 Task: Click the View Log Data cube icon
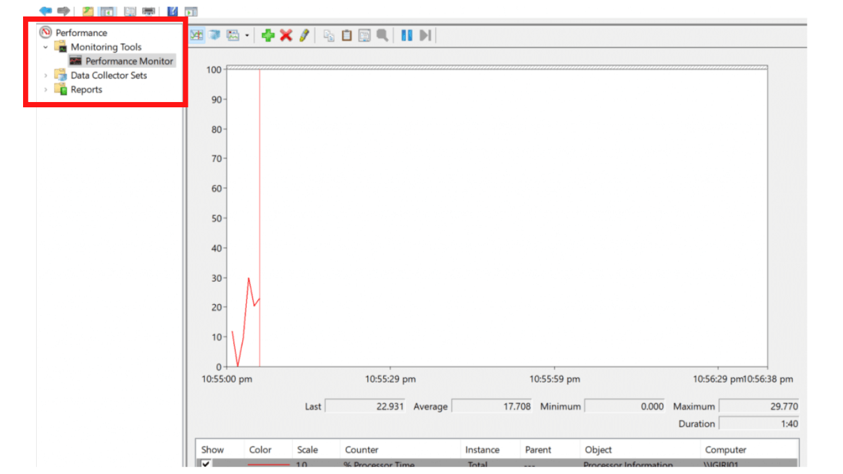point(215,35)
